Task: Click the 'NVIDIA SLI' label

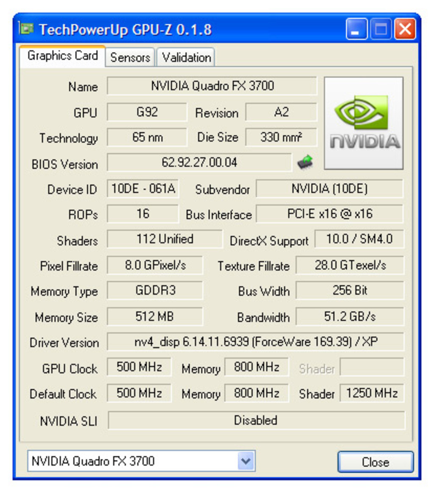Action: (69, 421)
